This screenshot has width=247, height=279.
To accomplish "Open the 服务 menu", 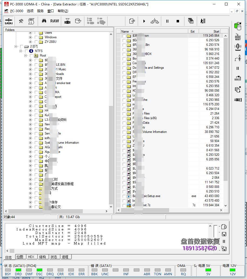I will [40, 11].
